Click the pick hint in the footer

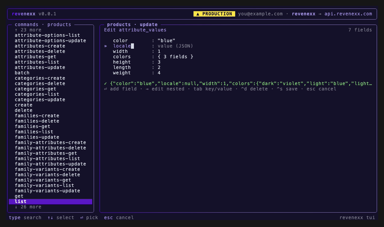(x=89, y=217)
